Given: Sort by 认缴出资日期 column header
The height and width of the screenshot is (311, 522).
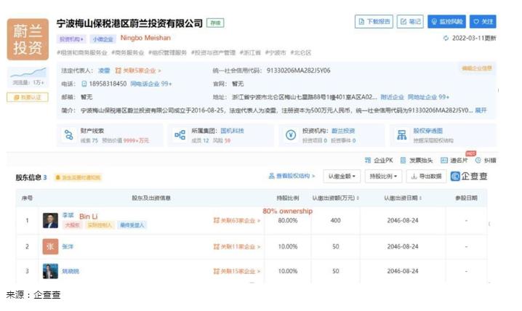Looking at the screenshot, I should [x=403, y=198].
